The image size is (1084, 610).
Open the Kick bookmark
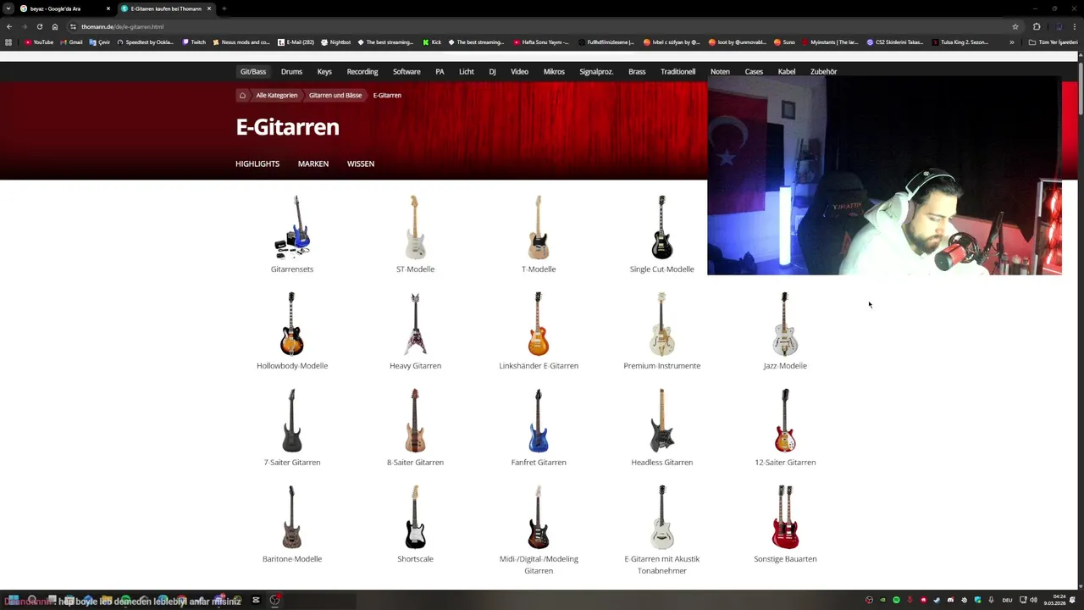[x=432, y=42]
